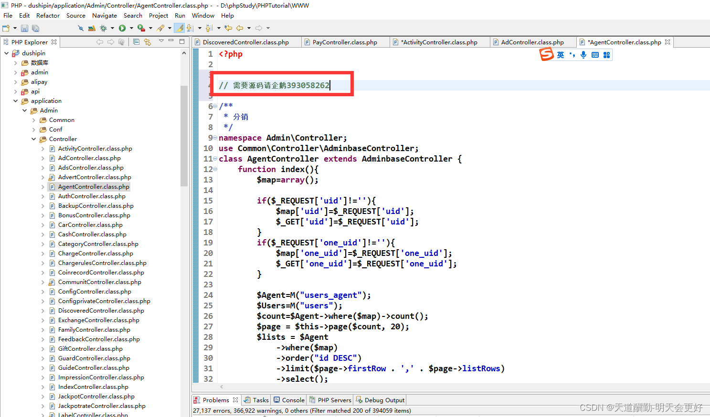The image size is (710, 417).
Task: Click the Forward navigation arrow in toolbar
Action: pos(259,28)
